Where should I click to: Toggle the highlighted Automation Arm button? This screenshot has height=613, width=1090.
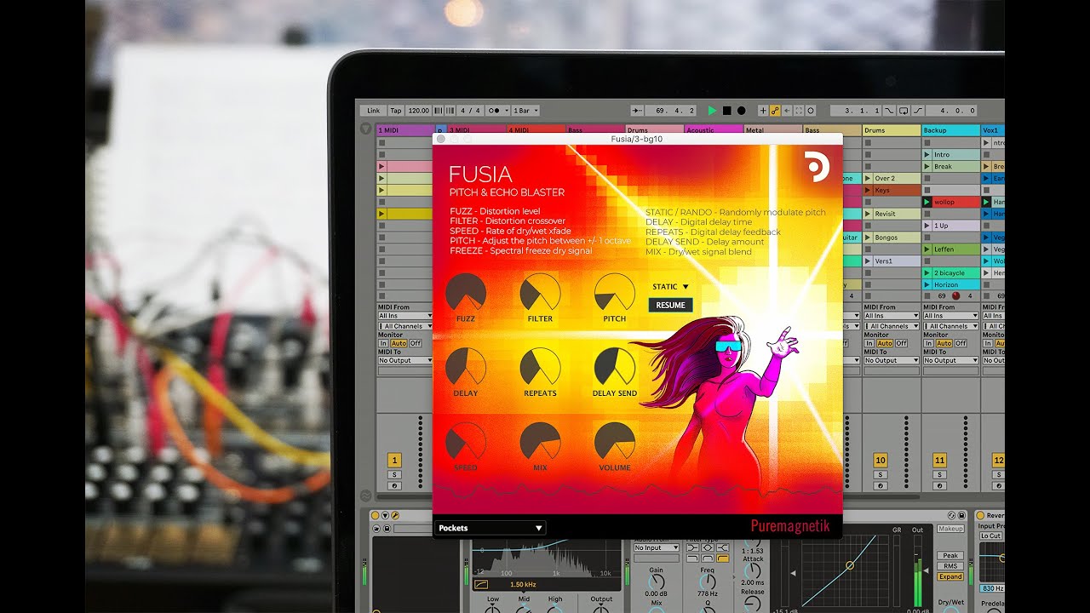pyautogui.click(x=775, y=111)
